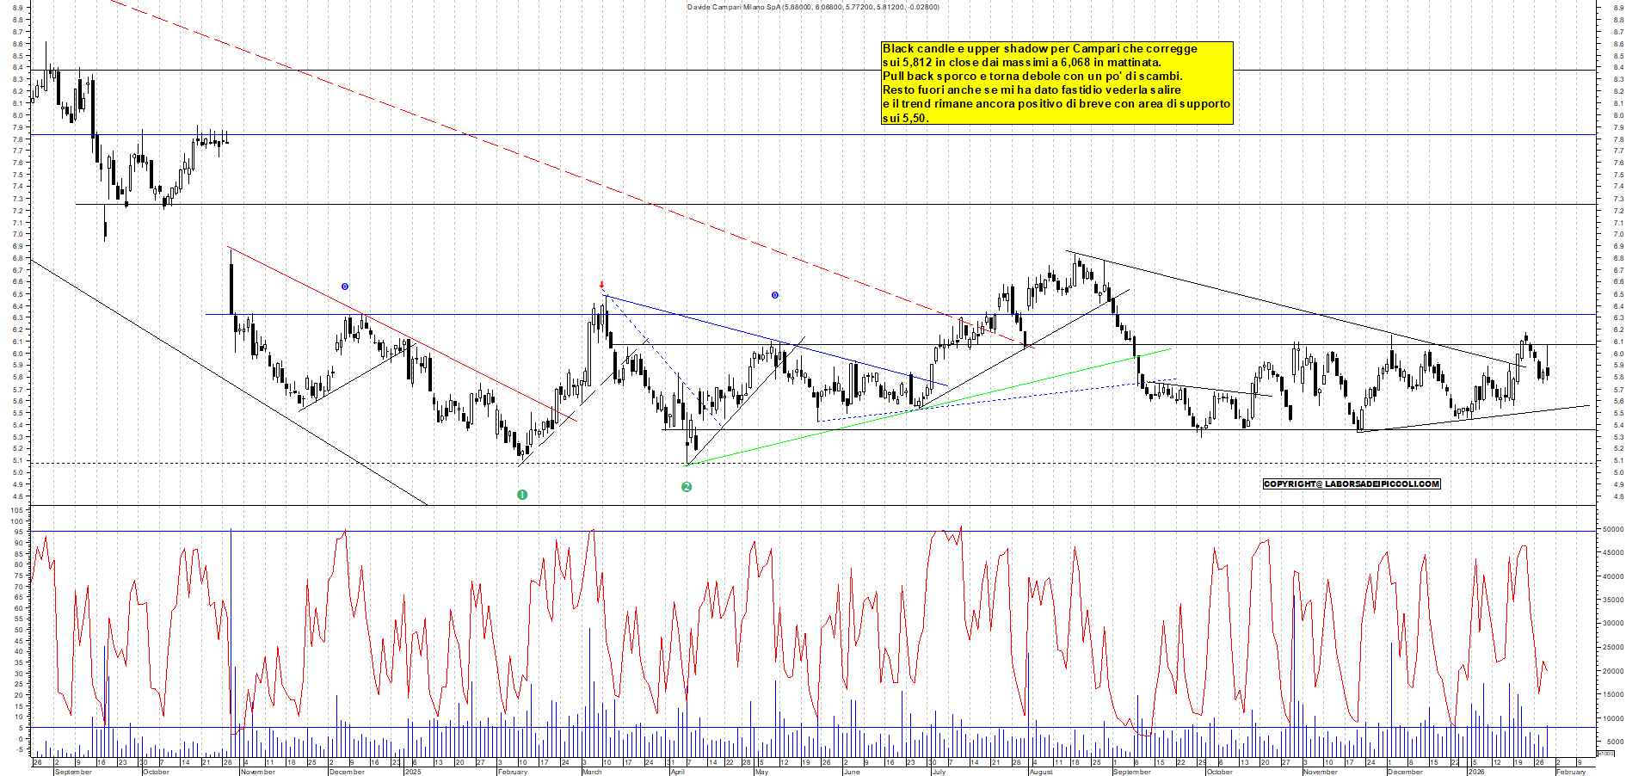Image resolution: width=1626 pixels, height=776 pixels.
Task: Select the solid blue descending trendline from March peak
Action: click(774, 341)
